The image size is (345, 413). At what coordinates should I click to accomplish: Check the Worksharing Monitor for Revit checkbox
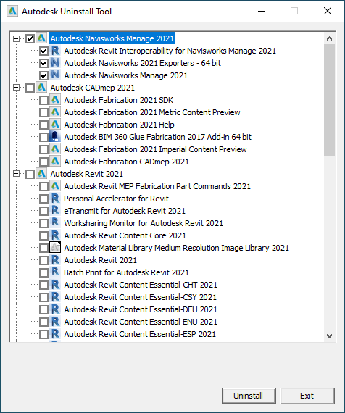43,223
